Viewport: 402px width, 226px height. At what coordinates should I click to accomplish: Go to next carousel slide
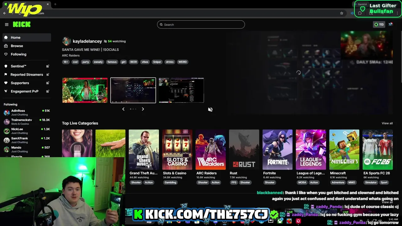(x=143, y=109)
